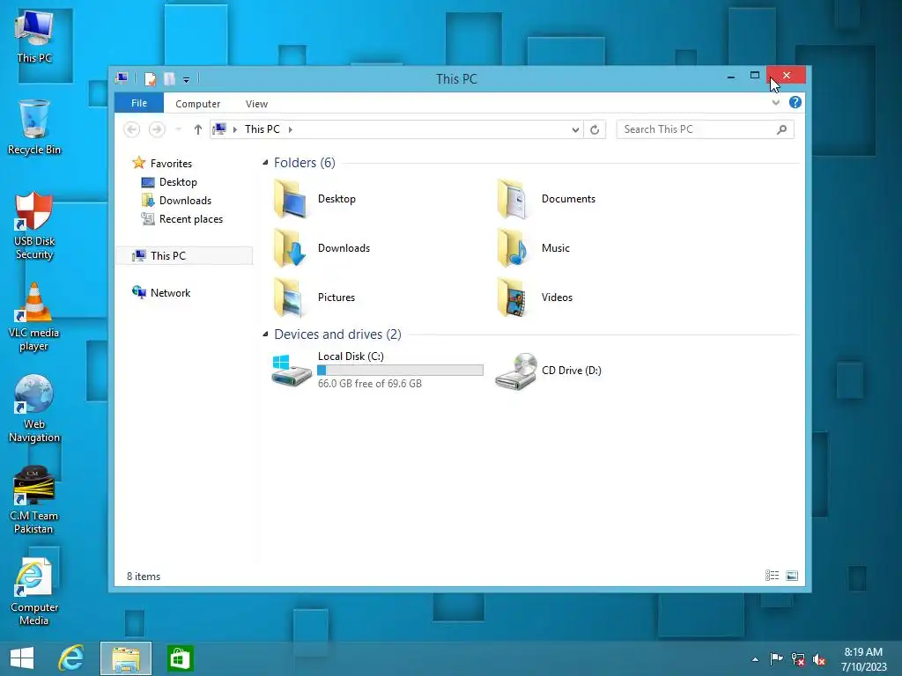Click the Back navigation arrow
The height and width of the screenshot is (676, 902).
coord(132,129)
